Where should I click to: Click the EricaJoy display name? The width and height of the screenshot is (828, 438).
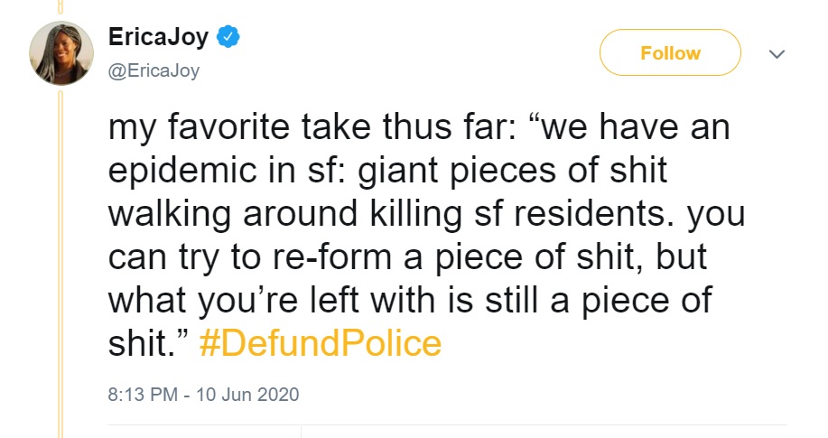pyautogui.click(x=158, y=38)
